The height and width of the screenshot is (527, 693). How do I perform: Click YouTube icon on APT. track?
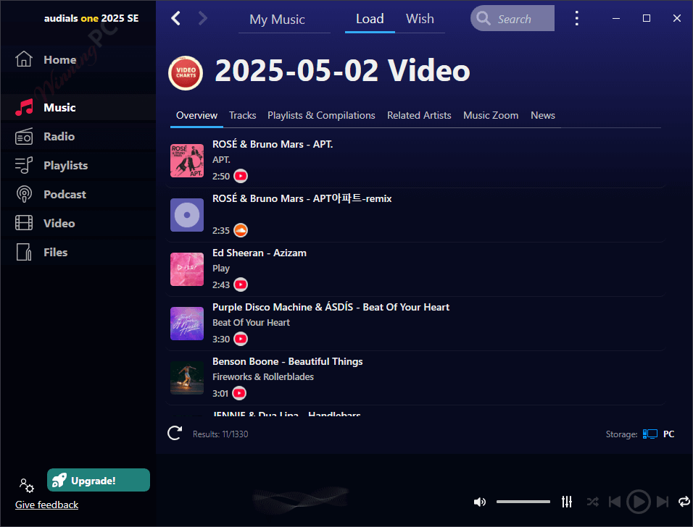click(241, 176)
